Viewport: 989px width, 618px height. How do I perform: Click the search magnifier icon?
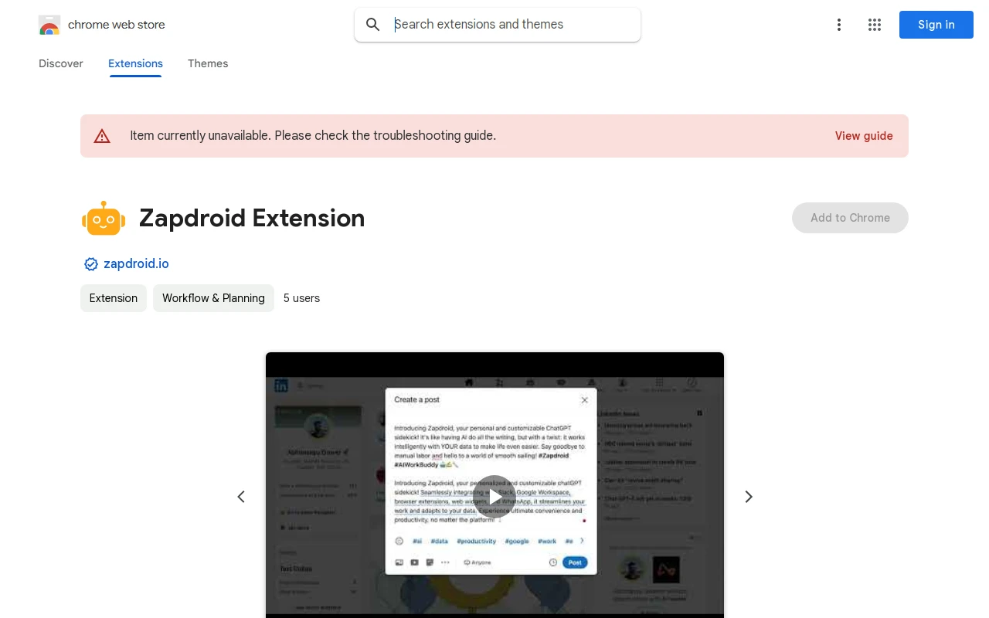373,24
